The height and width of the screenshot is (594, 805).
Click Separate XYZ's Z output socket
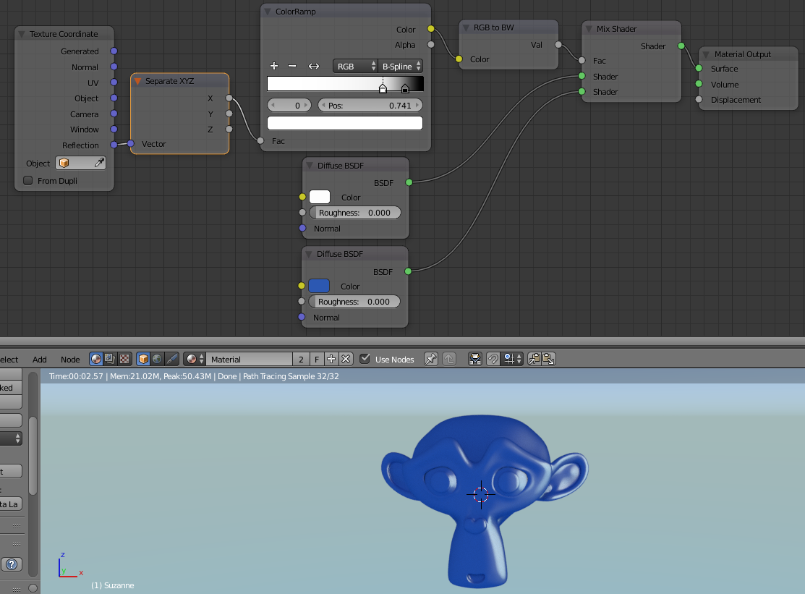click(x=229, y=129)
